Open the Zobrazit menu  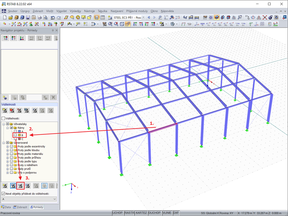click(38, 11)
